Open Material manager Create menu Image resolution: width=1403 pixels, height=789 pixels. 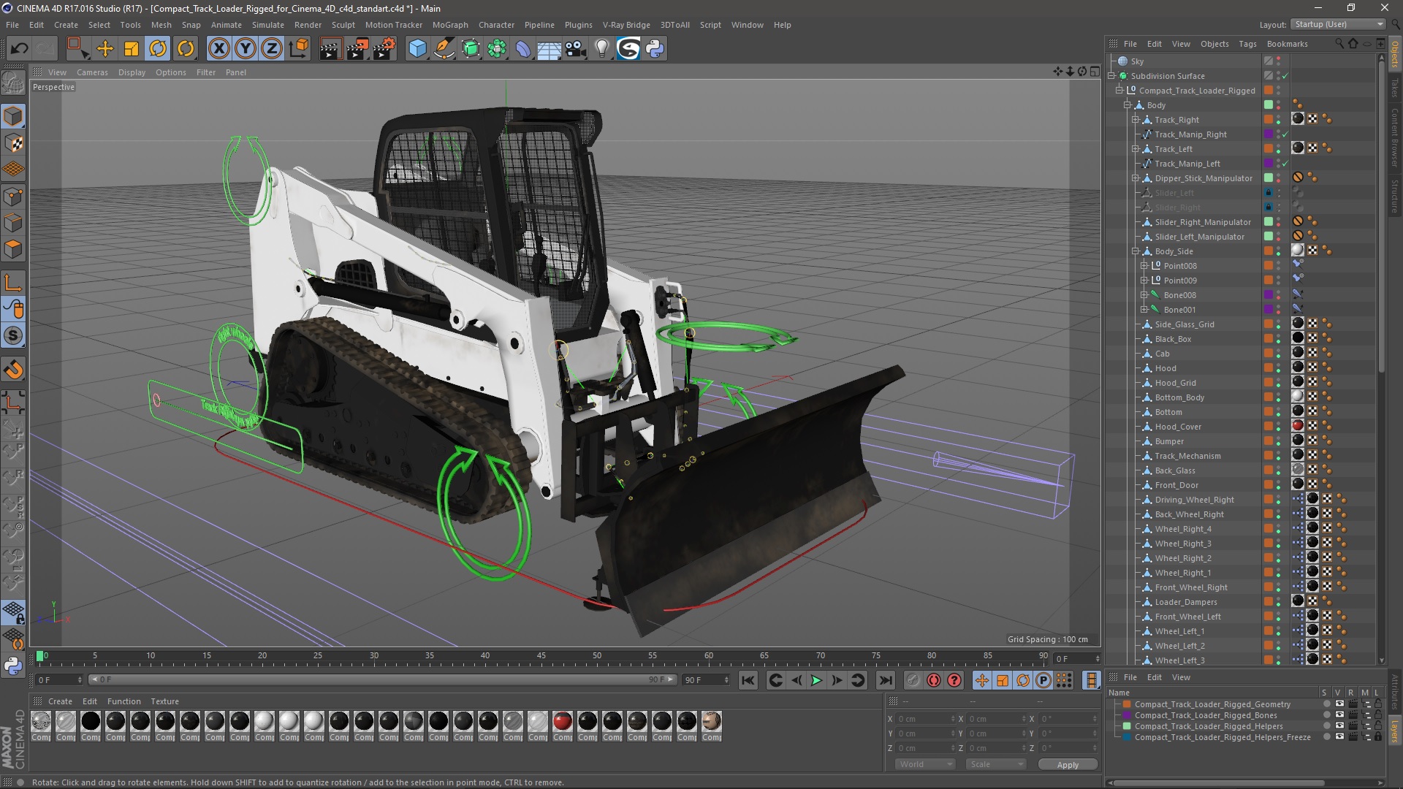[60, 701]
